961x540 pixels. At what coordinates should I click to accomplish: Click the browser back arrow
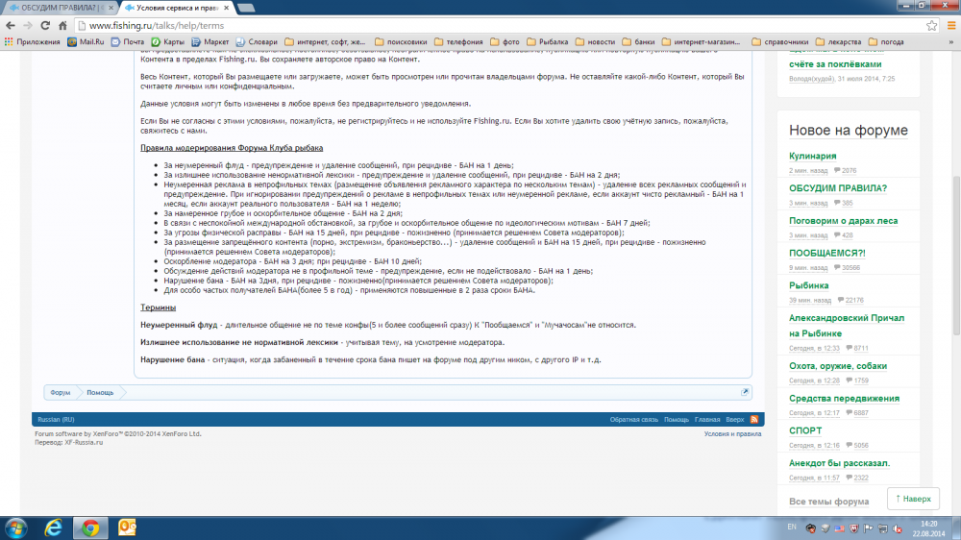pyautogui.click(x=11, y=26)
